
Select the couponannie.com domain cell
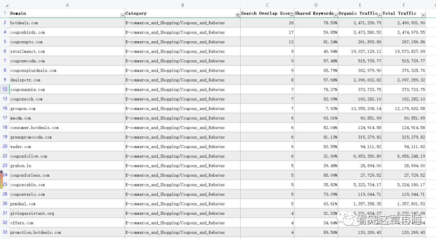(x=67, y=89)
